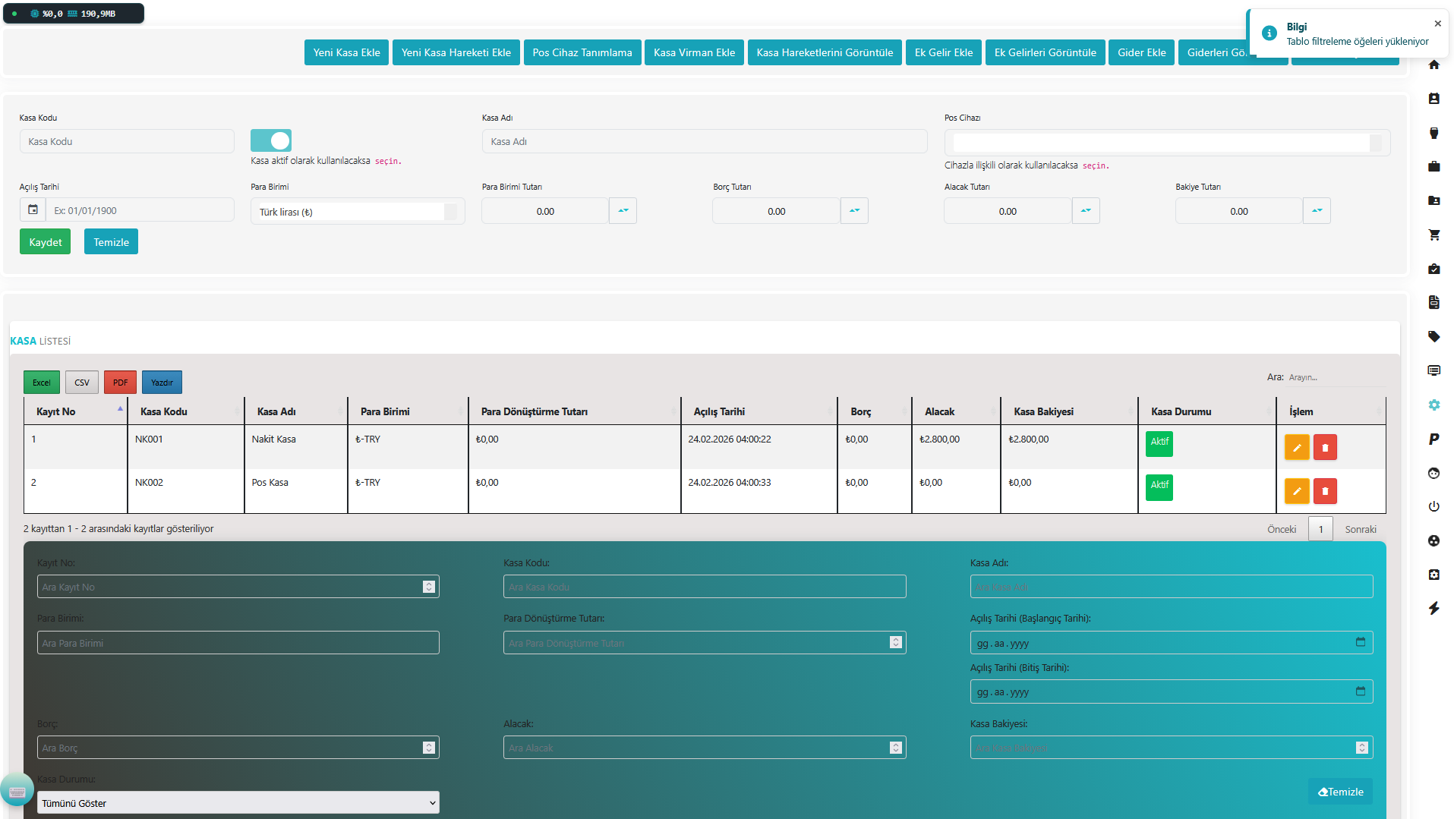
Task: Open the Pos Cihazı dropdown
Action: tap(1166, 143)
